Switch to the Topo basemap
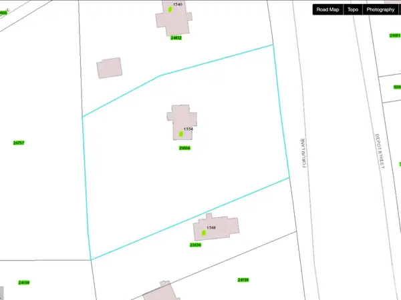This screenshot has width=401, height=300. pos(352,10)
